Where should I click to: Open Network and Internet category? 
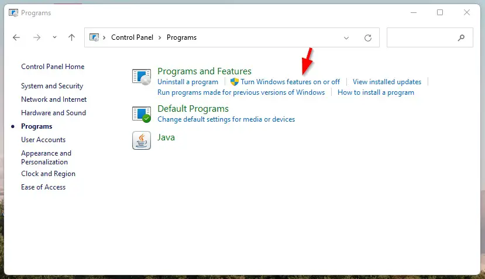click(54, 99)
